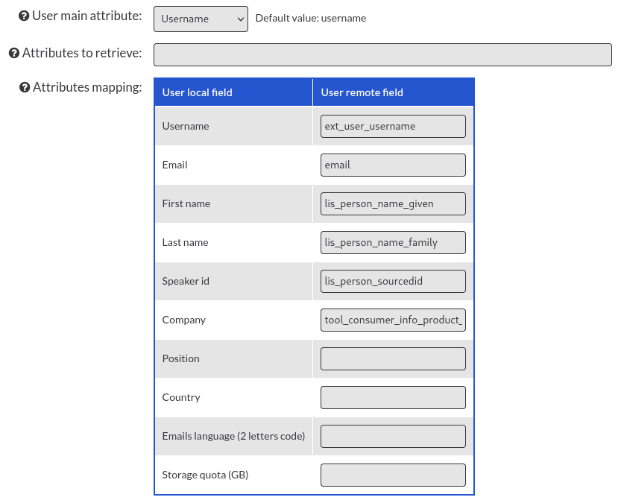This screenshot has height=503, width=621.
Task: Edit the Last name remote field
Action: tap(393, 243)
